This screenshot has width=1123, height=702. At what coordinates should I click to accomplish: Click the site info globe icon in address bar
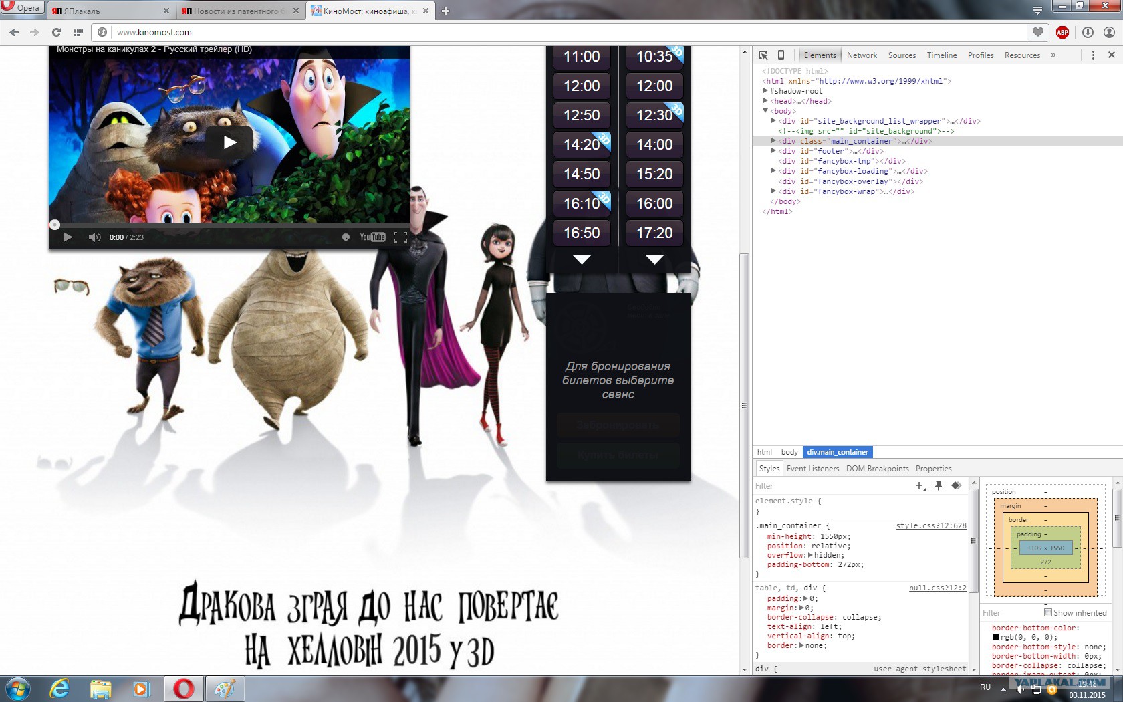pyautogui.click(x=102, y=32)
